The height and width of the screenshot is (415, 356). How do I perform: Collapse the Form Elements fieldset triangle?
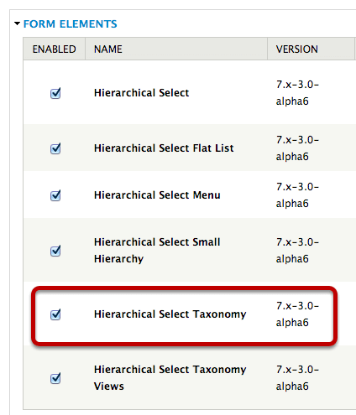coord(18,23)
